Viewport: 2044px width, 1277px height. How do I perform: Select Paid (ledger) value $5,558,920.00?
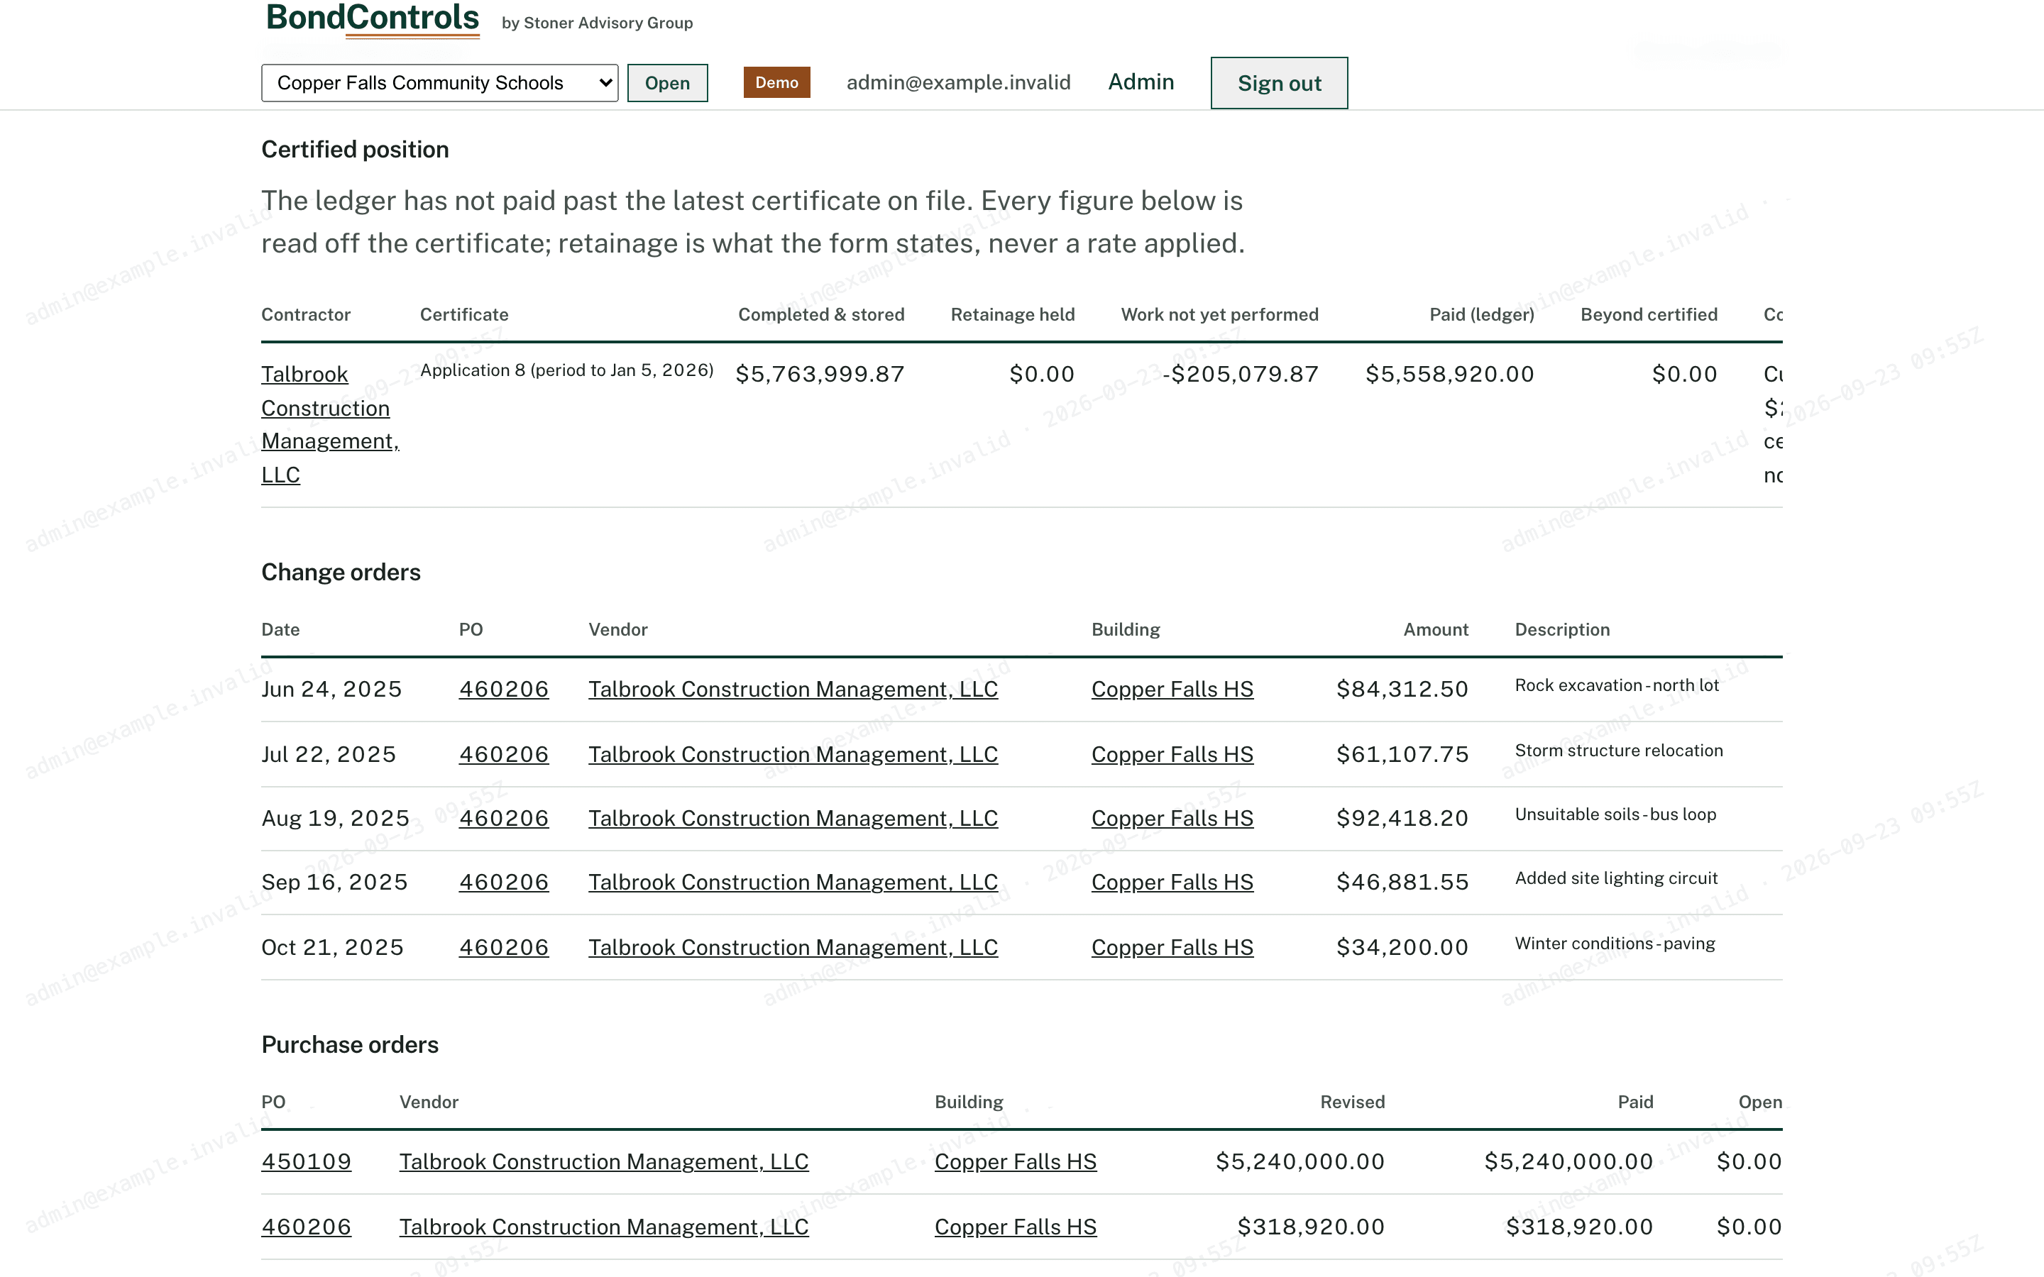point(1449,373)
